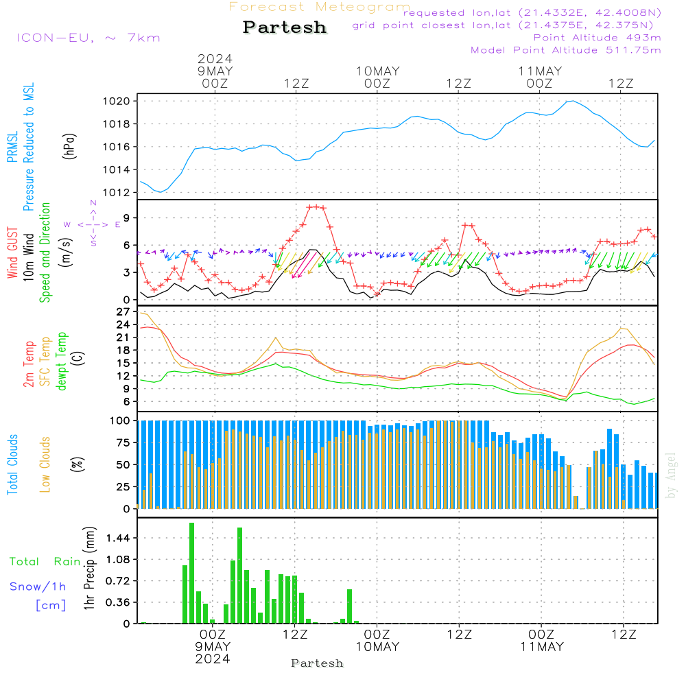686x686 pixels.
Task: Click the 10MAY 00Z label above the charts
Action: coord(377,77)
